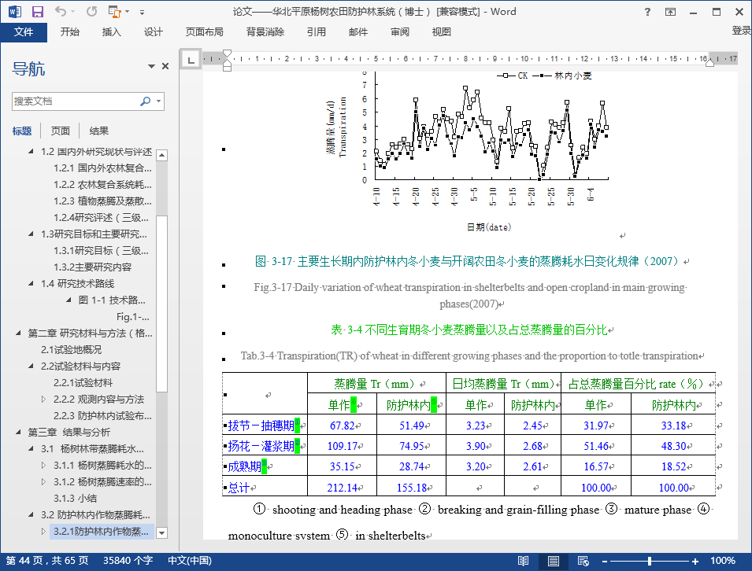This screenshot has height=571, width=752.
Task: Collapse the 第二章 研究材料与方法 heading
Action: [x=18, y=333]
